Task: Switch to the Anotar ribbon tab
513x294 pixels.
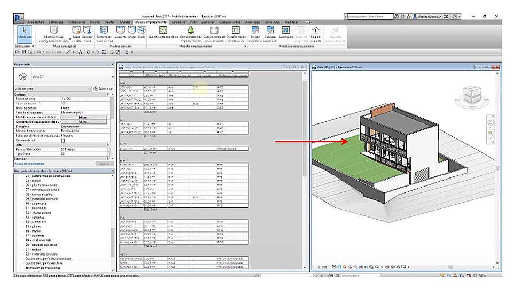Action: (110, 22)
